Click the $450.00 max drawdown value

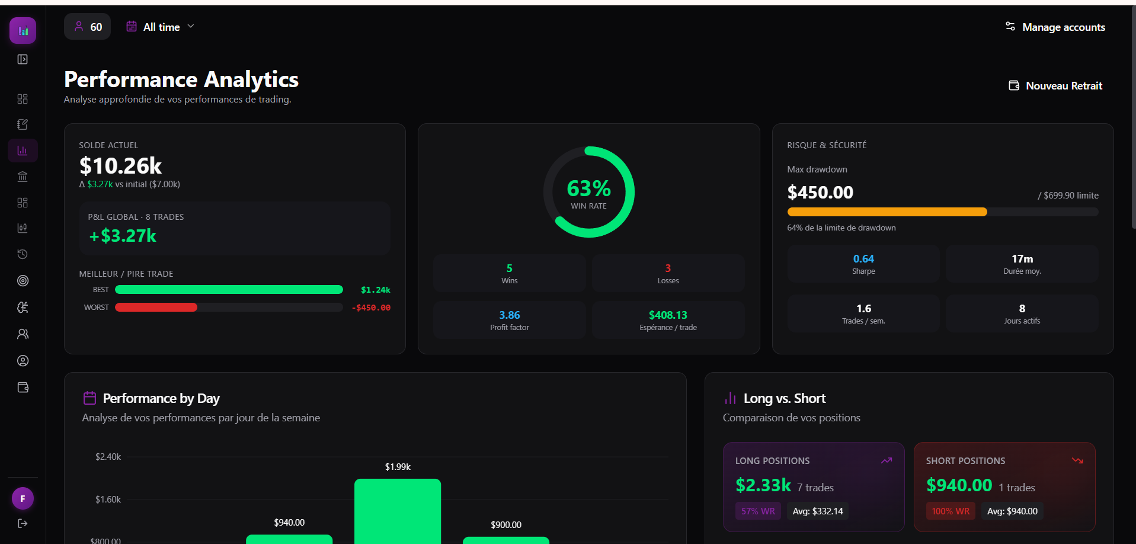click(820, 192)
